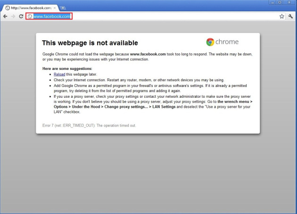
Task: Reload the page with the refresh icon
Action: [21, 17]
